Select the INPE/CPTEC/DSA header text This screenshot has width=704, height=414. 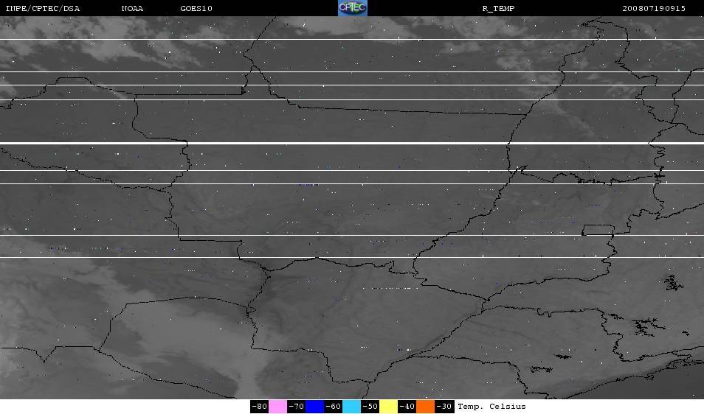point(43,9)
